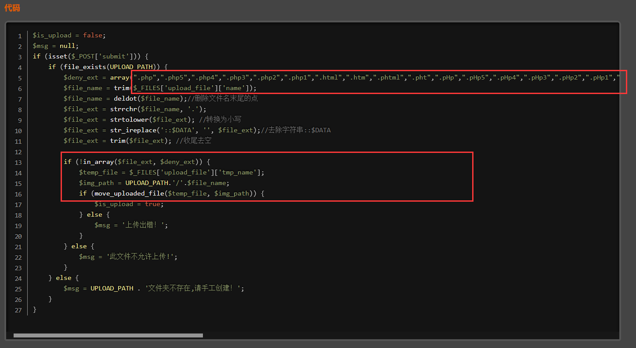Click the isset($_POST['submit']) condition line
The image size is (636, 348).
click(x=91, y=56)
